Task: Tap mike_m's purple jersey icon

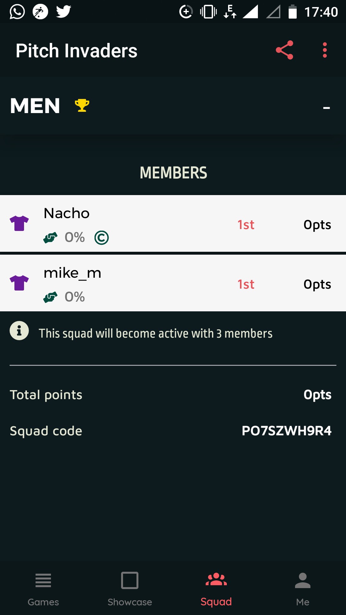Action: [x=19, y=283]
